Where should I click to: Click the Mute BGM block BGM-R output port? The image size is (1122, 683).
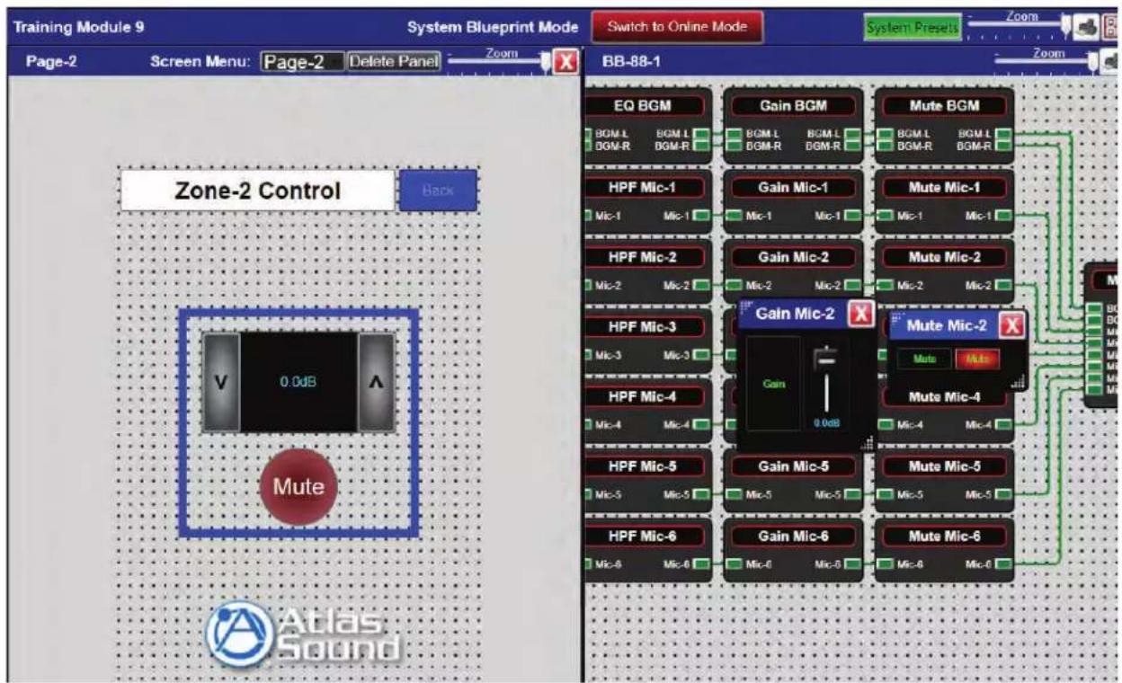1003,145
